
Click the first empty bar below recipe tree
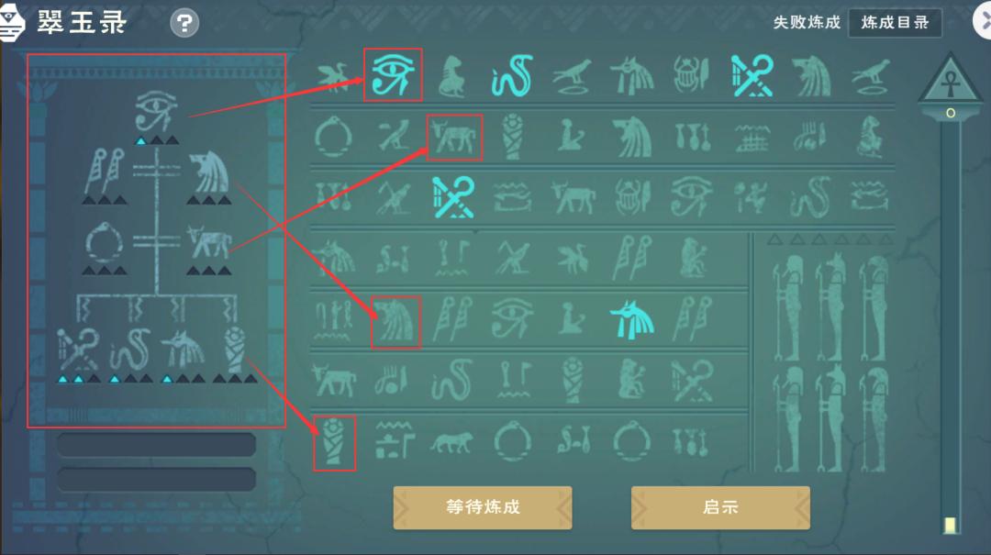pyautogui.click(x=156, y=444)
